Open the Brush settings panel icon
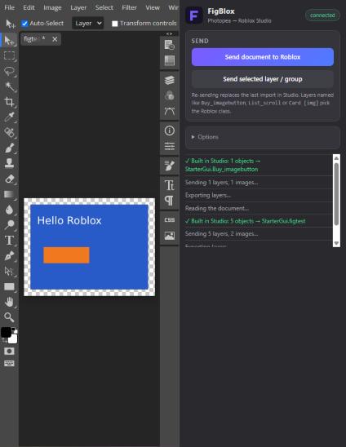 pos(170,166)
